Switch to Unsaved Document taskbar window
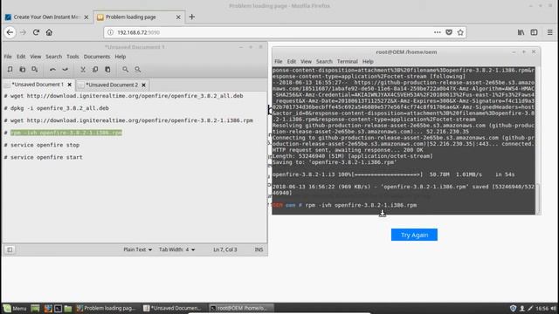The image size is (559, 314). pyautogui.click(x=173, y=308)
